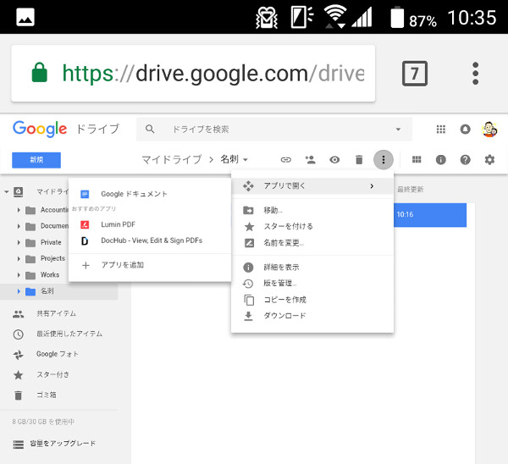Click the share add-person icon
Screen dimensions: 508x464
pyautogui.click(x=311, y=159)
